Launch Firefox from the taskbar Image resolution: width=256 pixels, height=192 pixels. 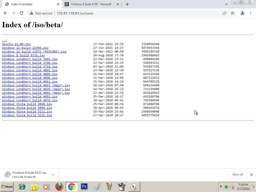tap(59, 186)
